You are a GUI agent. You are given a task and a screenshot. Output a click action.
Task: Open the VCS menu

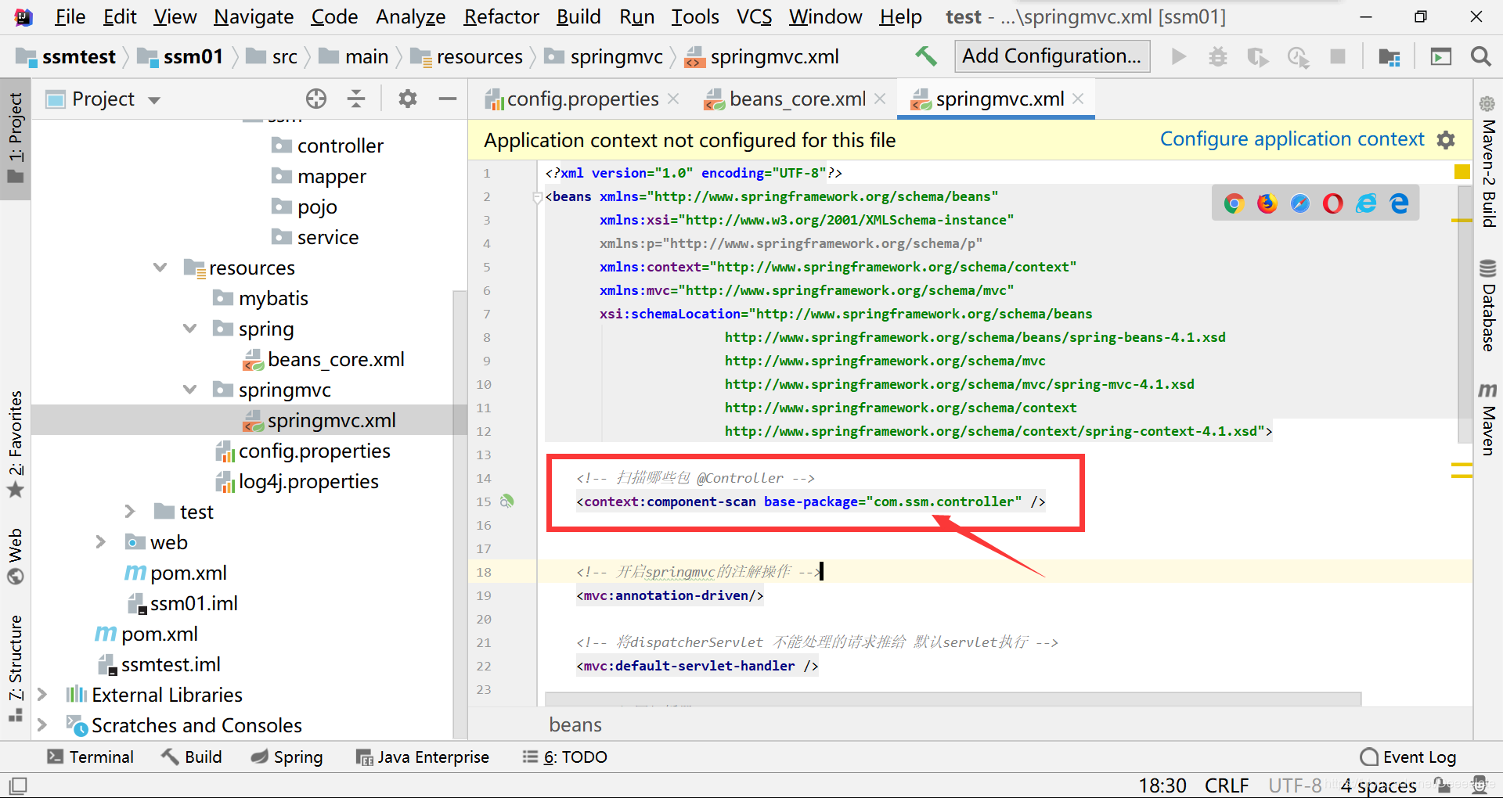coord(754,16)
